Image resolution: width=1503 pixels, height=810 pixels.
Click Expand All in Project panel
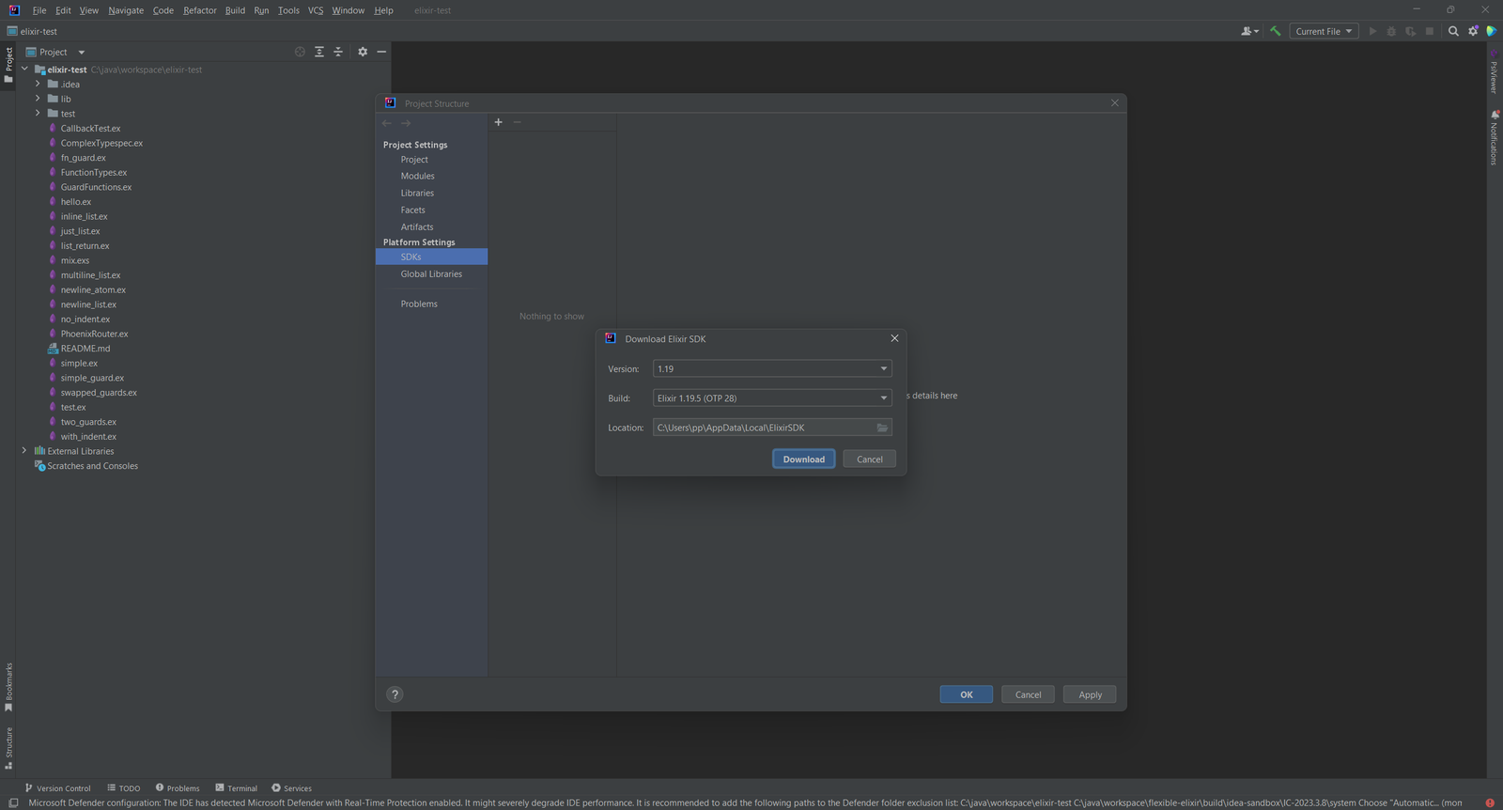(319, 52)
